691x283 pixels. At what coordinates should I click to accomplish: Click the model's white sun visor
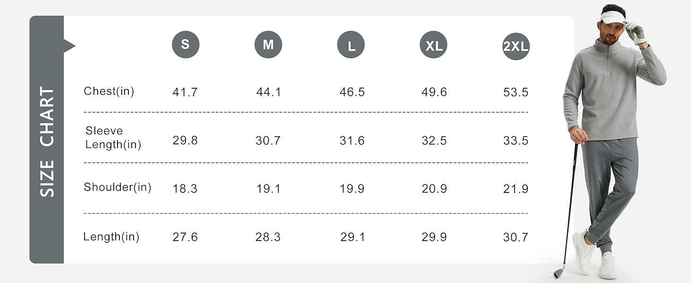(x=612, y=17)
